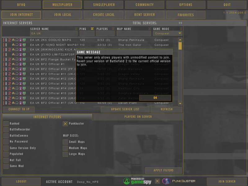
Task: Click ranked '2' icon on Flange Bucket row
Action: click(x=10, y=60)
